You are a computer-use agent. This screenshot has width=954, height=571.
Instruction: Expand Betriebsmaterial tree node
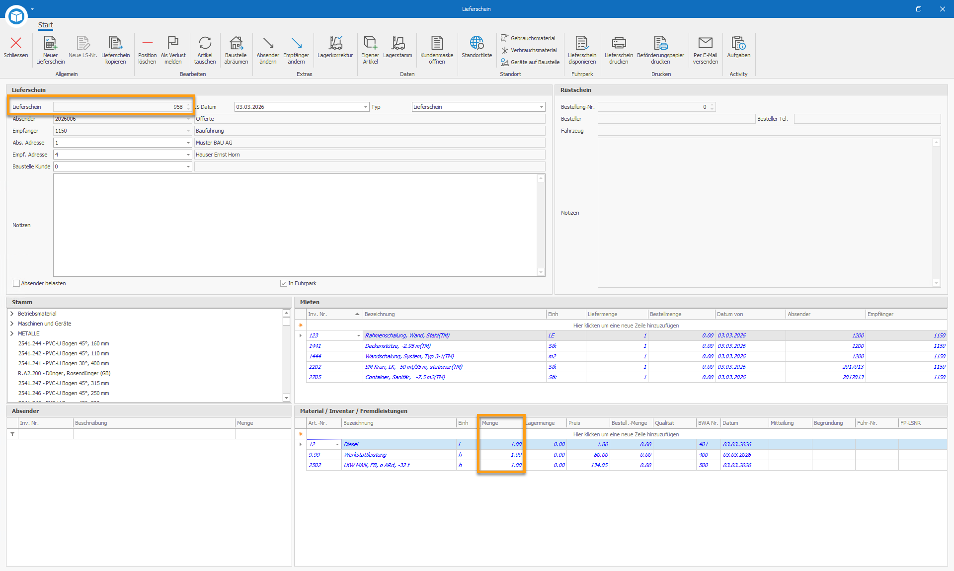click(12, 314)
